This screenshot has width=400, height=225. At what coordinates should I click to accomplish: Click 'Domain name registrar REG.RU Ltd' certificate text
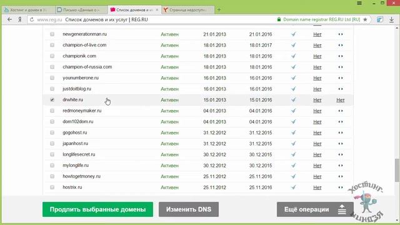pos(321,19)
